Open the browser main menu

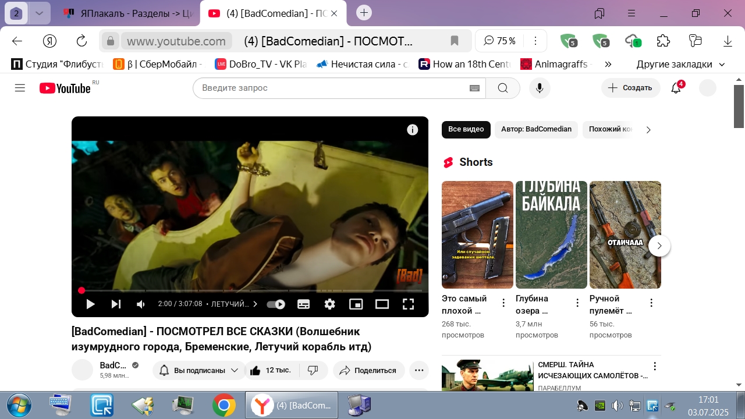tap(632, 13)
